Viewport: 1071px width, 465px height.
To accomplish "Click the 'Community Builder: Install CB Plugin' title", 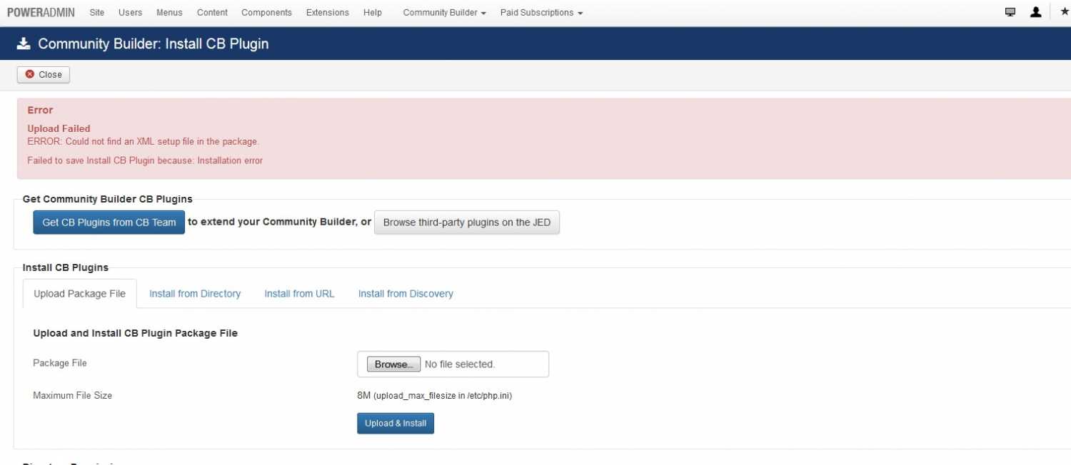I will pos(154,44).
